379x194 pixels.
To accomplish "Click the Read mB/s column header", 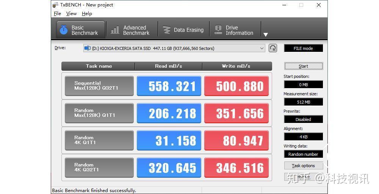I will pyautogui.click(x=169, y=66).
